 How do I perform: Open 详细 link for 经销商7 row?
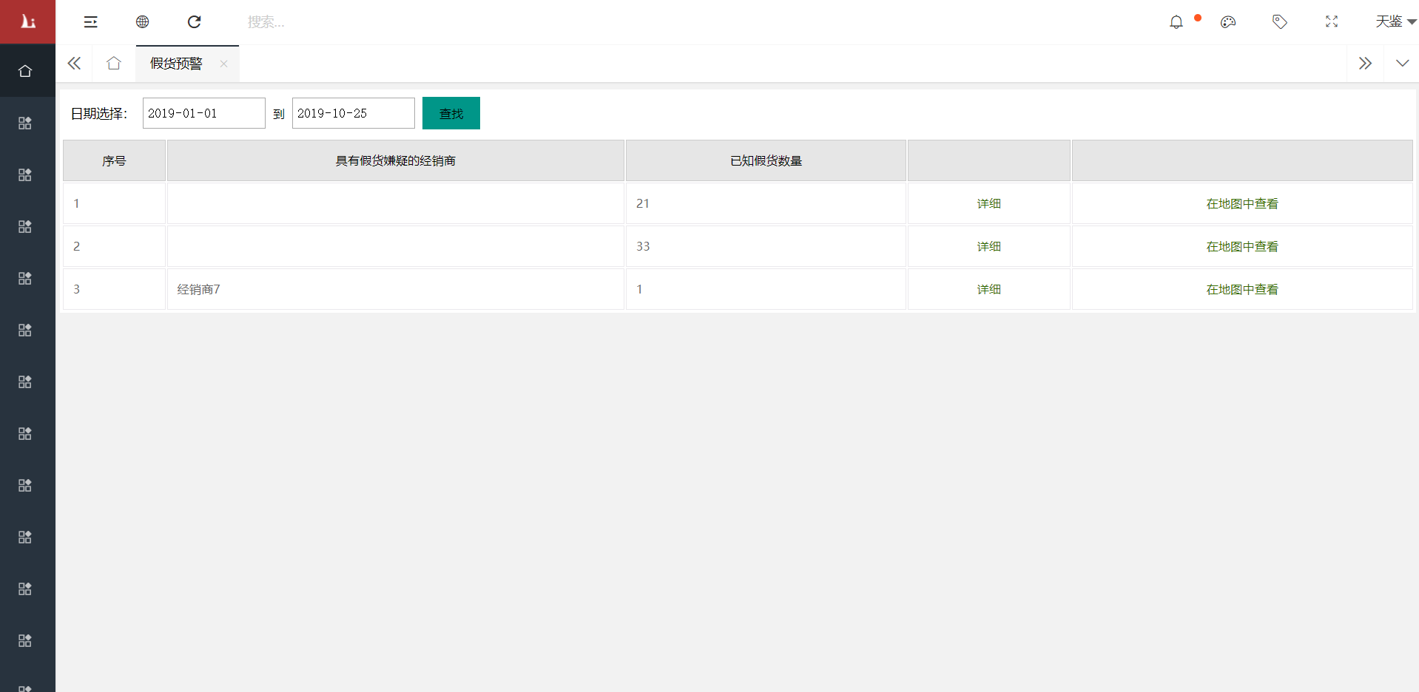988,289
